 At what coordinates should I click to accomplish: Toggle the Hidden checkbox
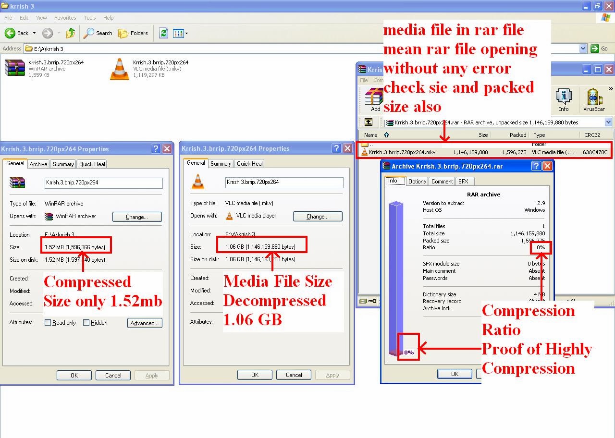(86, 323)
